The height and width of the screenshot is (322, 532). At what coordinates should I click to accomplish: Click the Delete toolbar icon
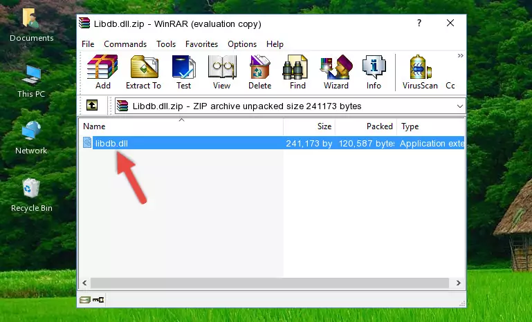260,72
